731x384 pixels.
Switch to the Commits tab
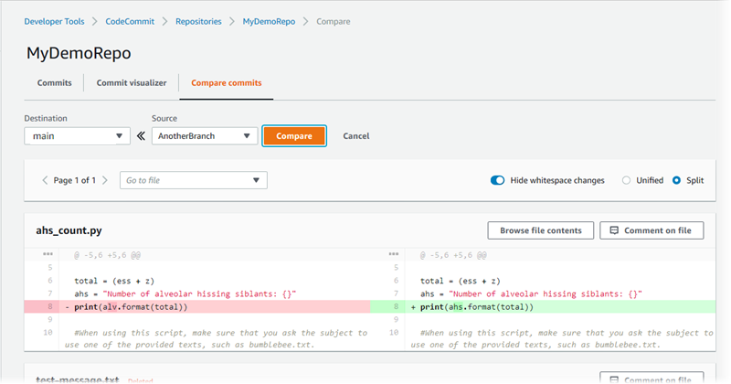[54, 83]
